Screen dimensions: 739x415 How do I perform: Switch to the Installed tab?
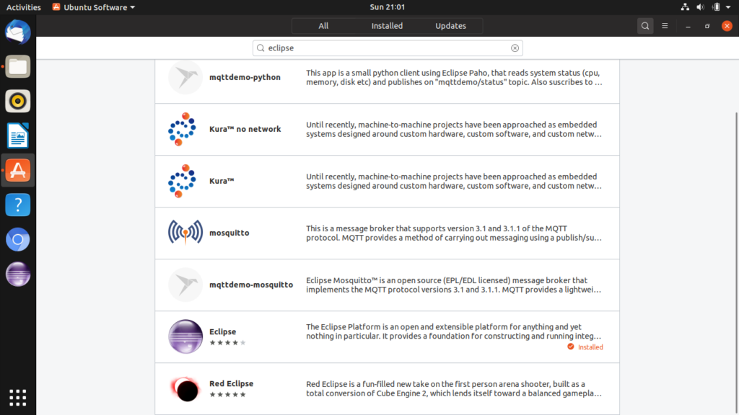pos(387,26)
